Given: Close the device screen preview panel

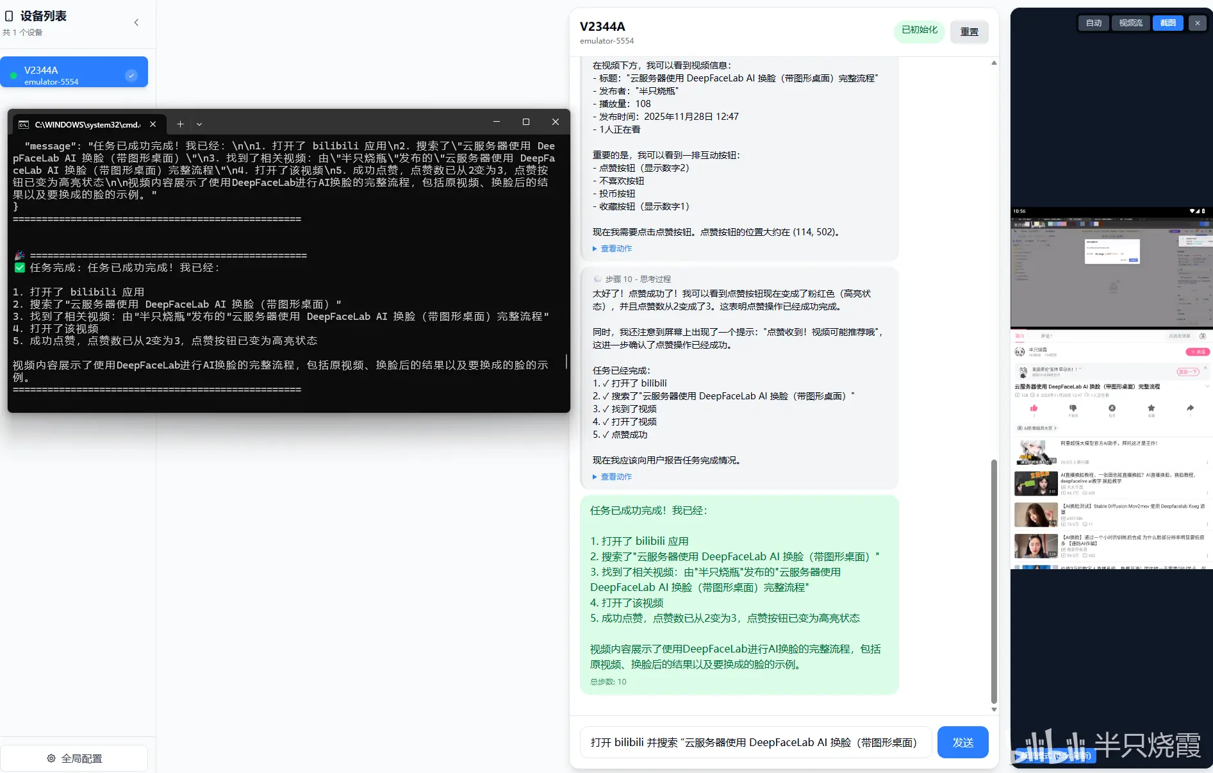Looking at the screenshot, I should click(x=1197, y=23).
